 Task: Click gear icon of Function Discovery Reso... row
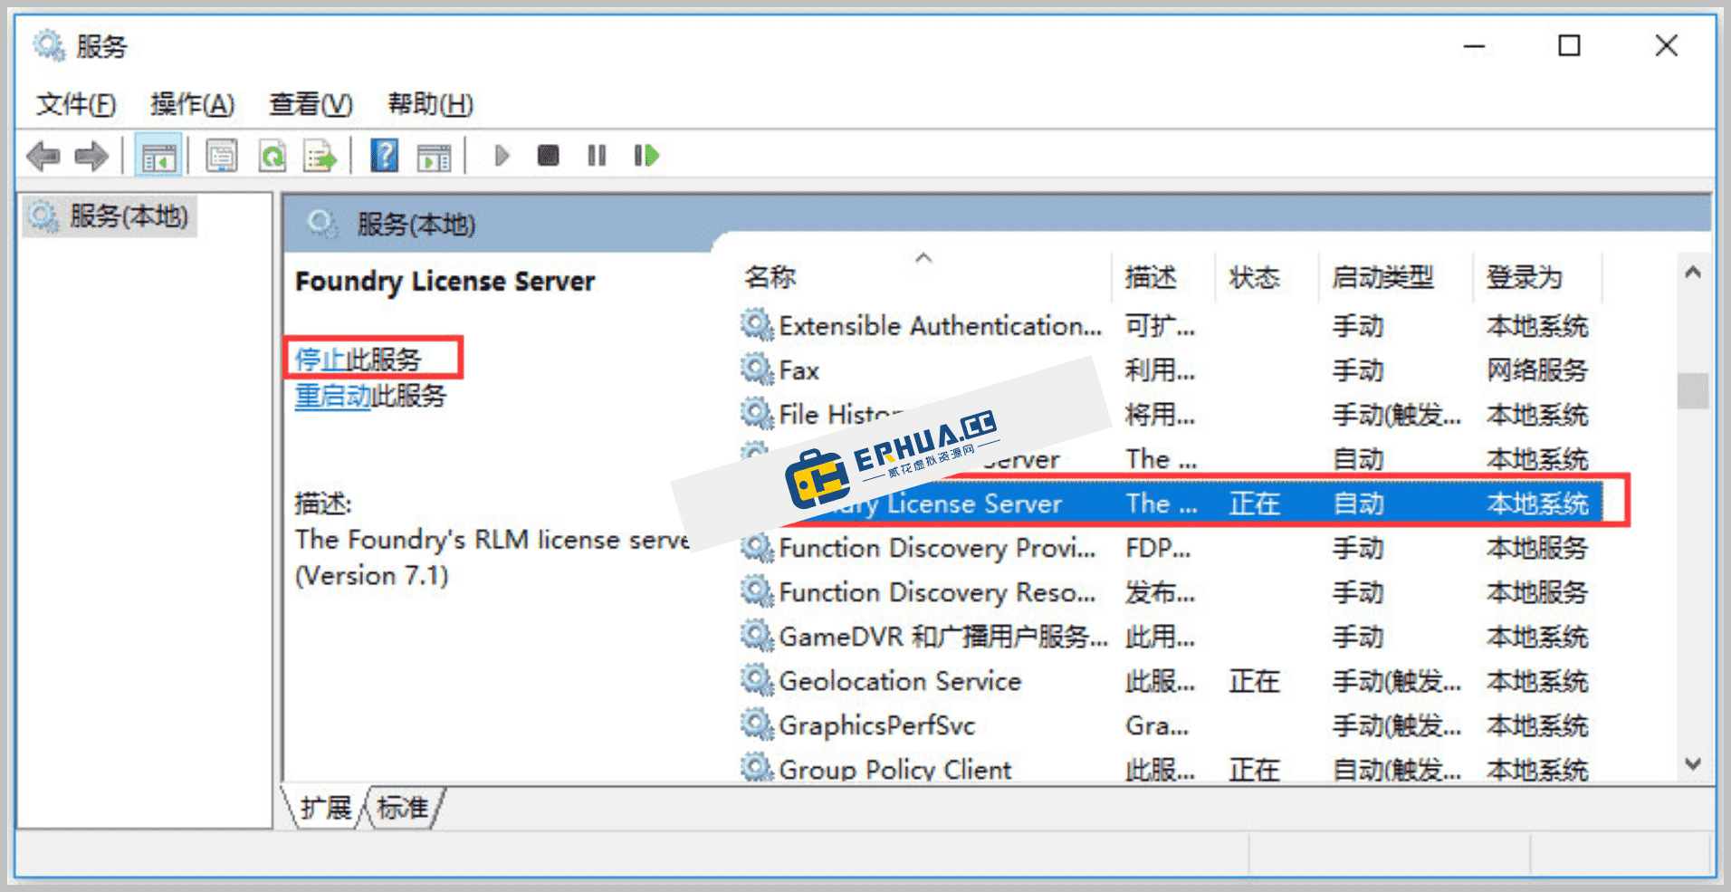pyautogui.click(x=757, y=590)
